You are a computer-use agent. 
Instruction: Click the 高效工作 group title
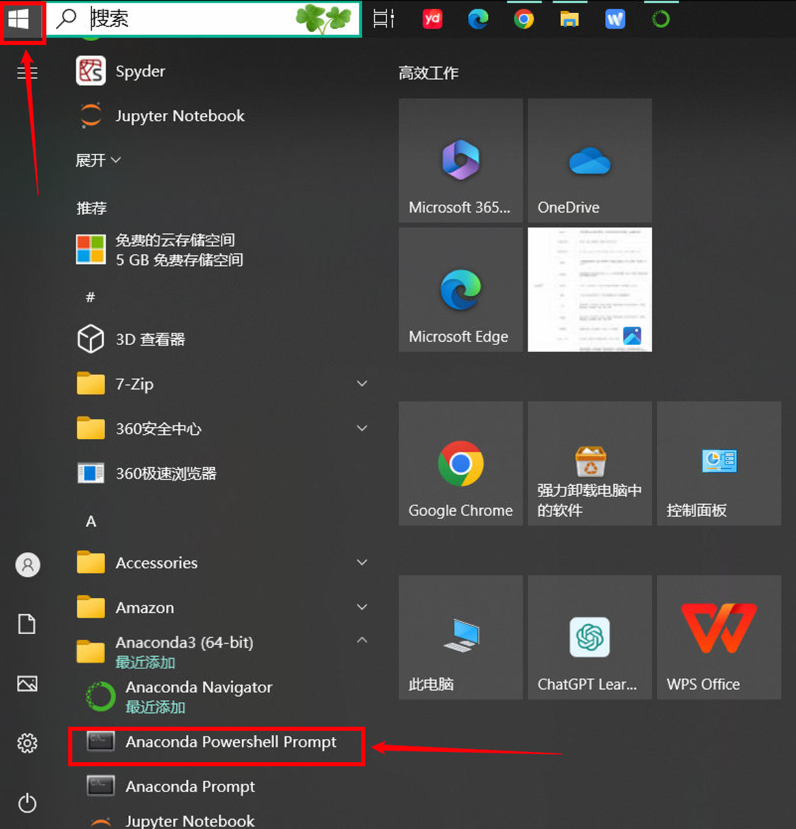428,73
